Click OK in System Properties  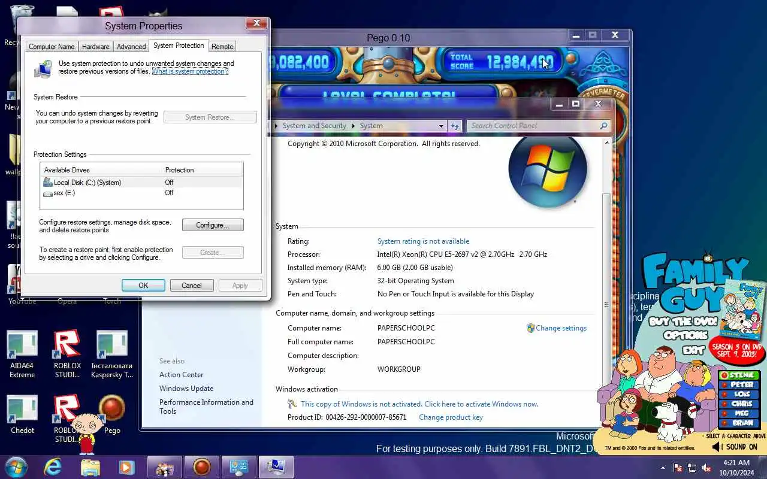143,286
